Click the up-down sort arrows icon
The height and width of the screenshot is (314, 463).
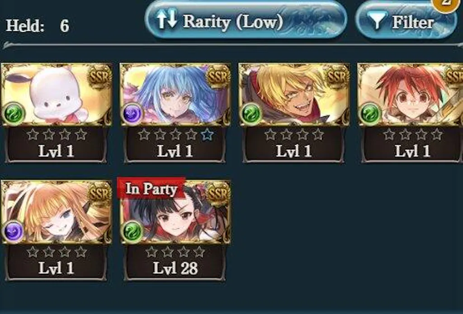coord(167,19)
